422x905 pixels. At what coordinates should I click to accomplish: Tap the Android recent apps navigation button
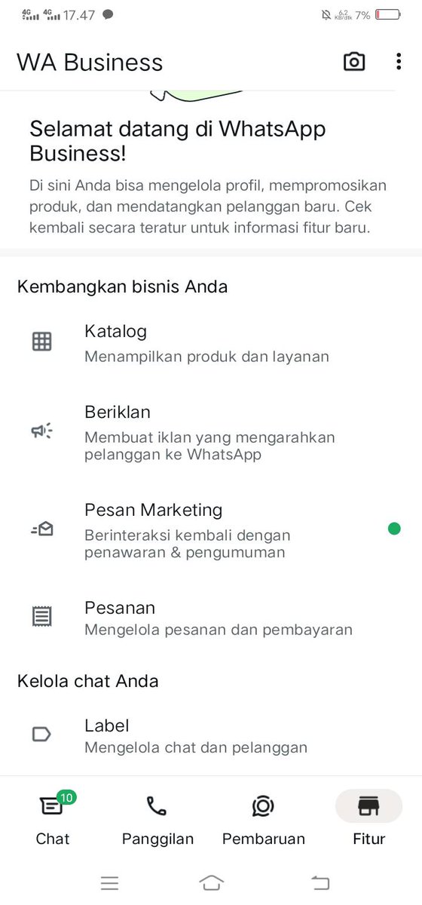coord(110,882)
